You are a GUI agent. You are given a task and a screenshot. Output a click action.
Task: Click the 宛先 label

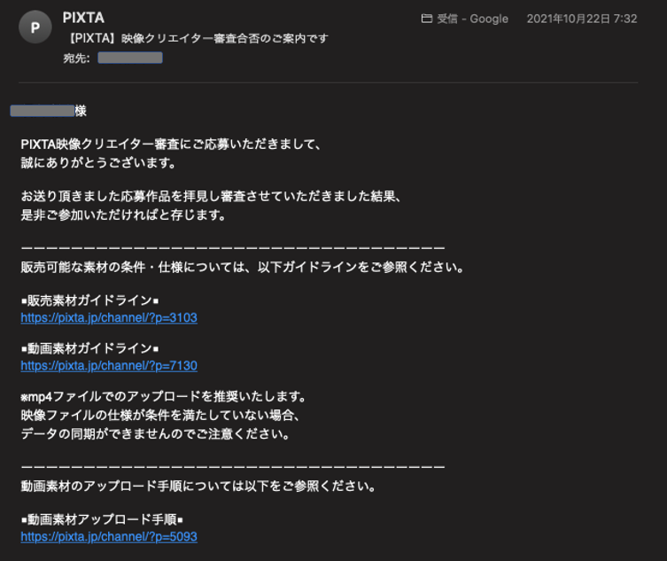(x=76, y=58)
